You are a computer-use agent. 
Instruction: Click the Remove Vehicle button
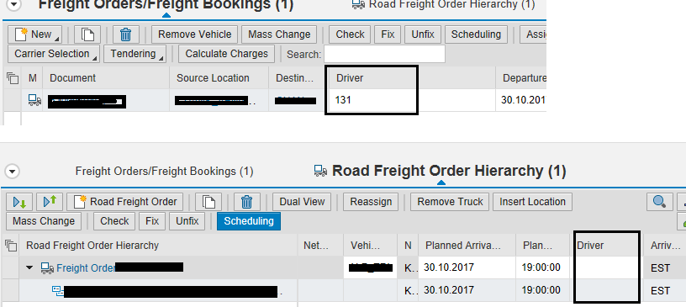click(x=195, y=34)
